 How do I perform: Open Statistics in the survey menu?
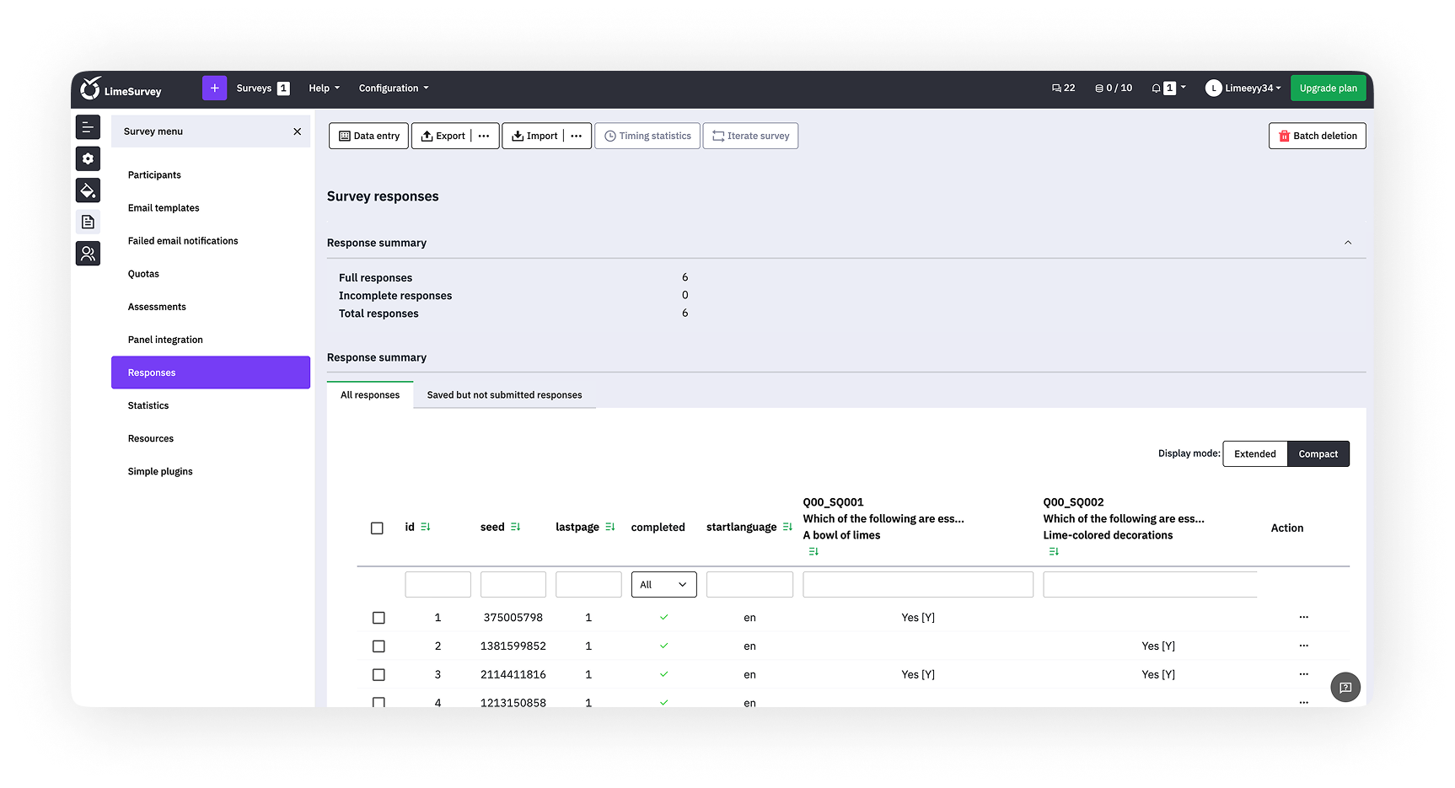click(x=148, y=405)
